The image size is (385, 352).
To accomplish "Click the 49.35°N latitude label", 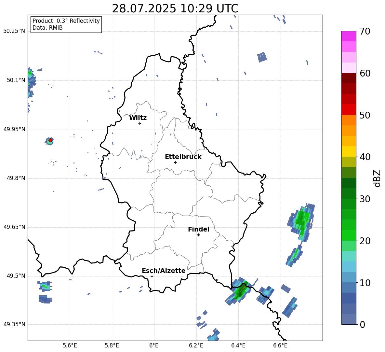I will [x=14, y=324].
